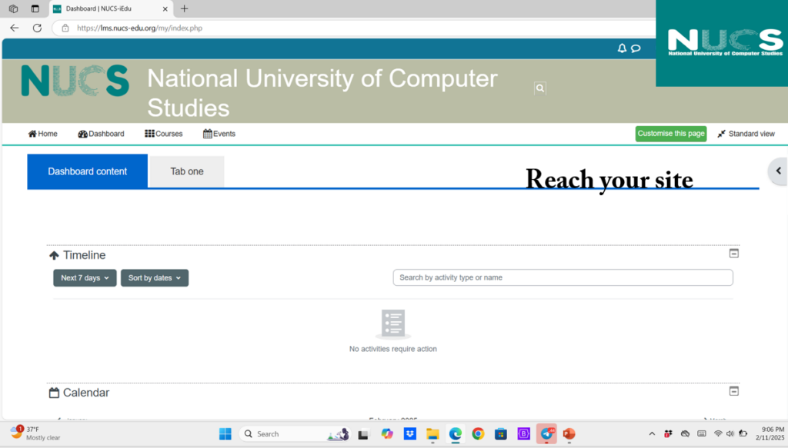This screenshot has height=448, width=788.
Task: Open the volume speaker tray icon
Action: point(730,434)
